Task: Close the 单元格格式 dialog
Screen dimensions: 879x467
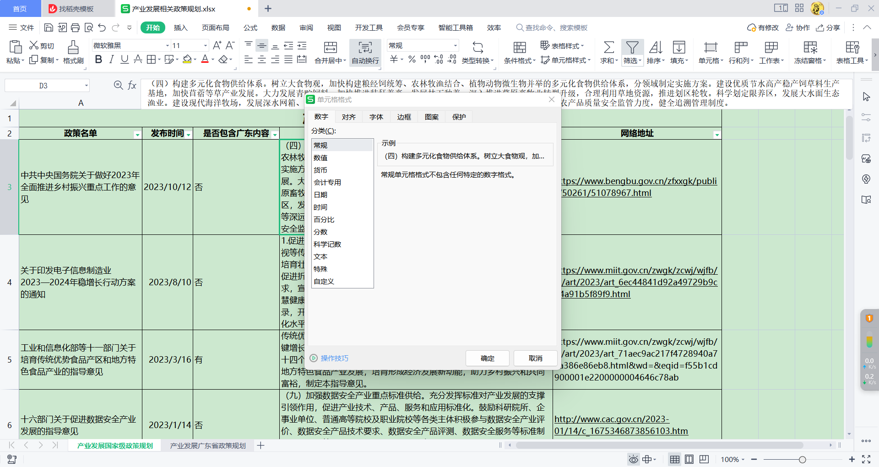Action: pyautogui.click(x=551, y=99)
